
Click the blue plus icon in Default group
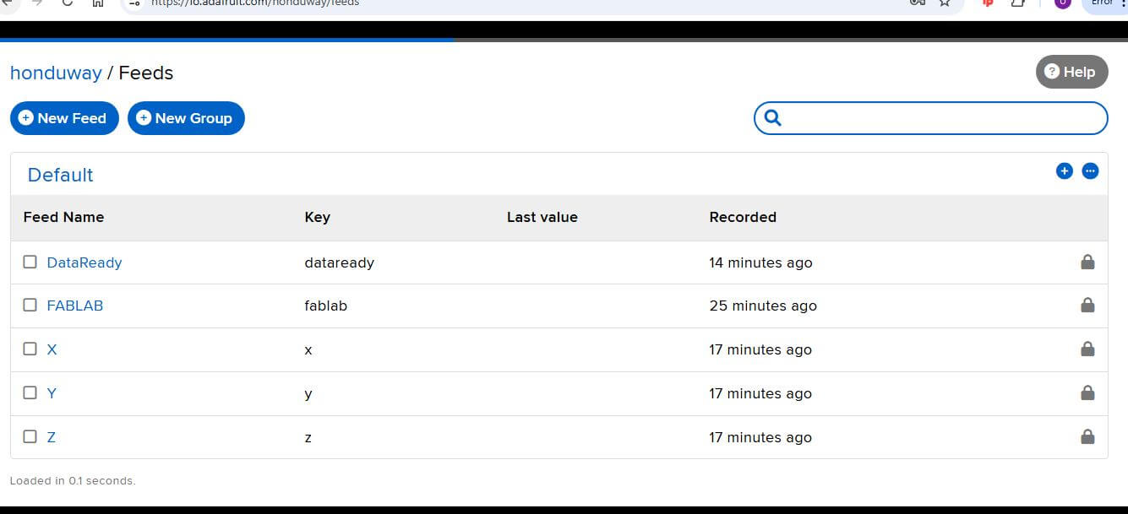click(x=1064, y=171)
